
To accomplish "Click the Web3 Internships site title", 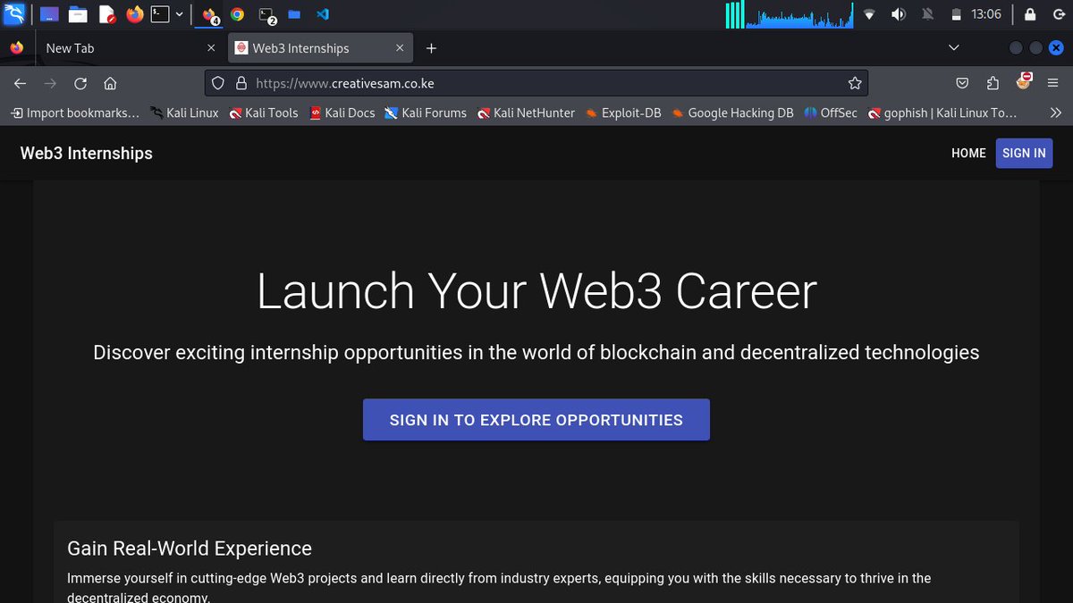I will point(87,153).
